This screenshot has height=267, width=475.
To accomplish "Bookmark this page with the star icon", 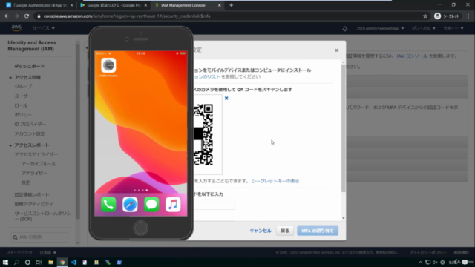I will point(425,16).
